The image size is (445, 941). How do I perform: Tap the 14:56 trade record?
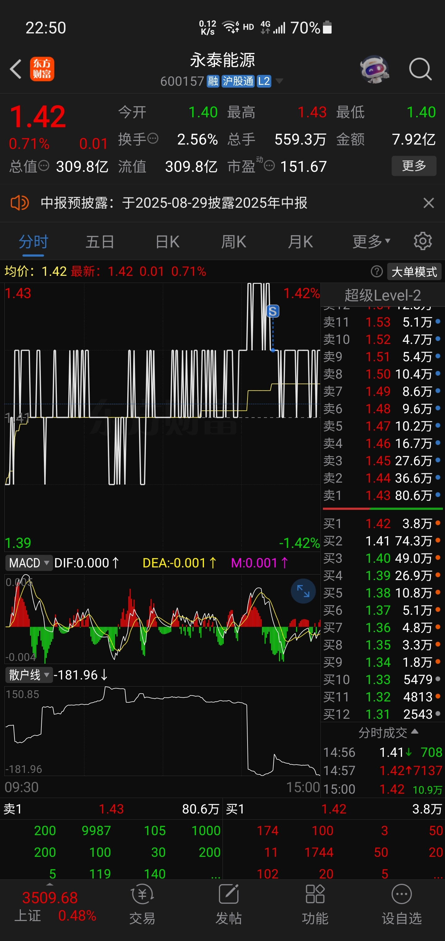click(383, 752)
